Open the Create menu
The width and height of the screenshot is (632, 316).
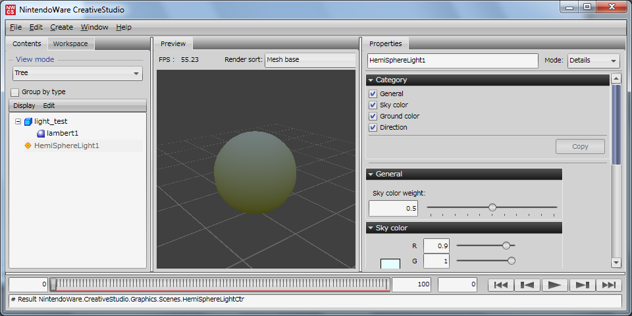[61, 27]
